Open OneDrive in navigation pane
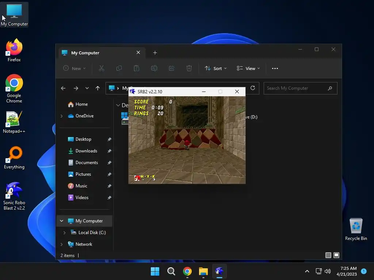 (x=85, y=116)
